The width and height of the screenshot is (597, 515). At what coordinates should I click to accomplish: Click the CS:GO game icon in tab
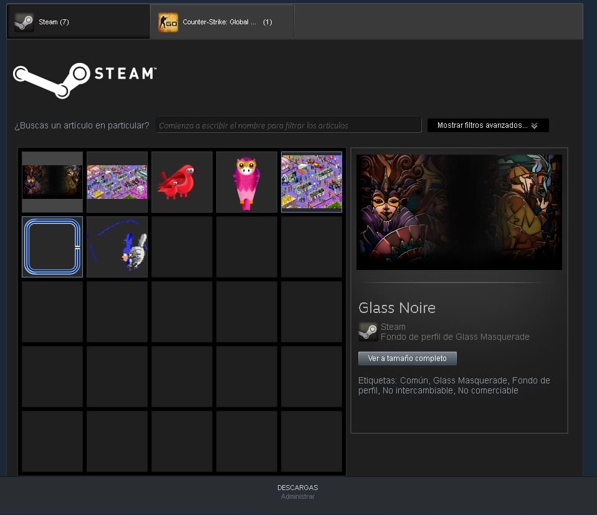click(x=168, y=22)
